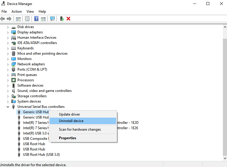Select the Software devices label
This screenshot has height=167, width=227.
pyautogui.click(x=30, y=85)
